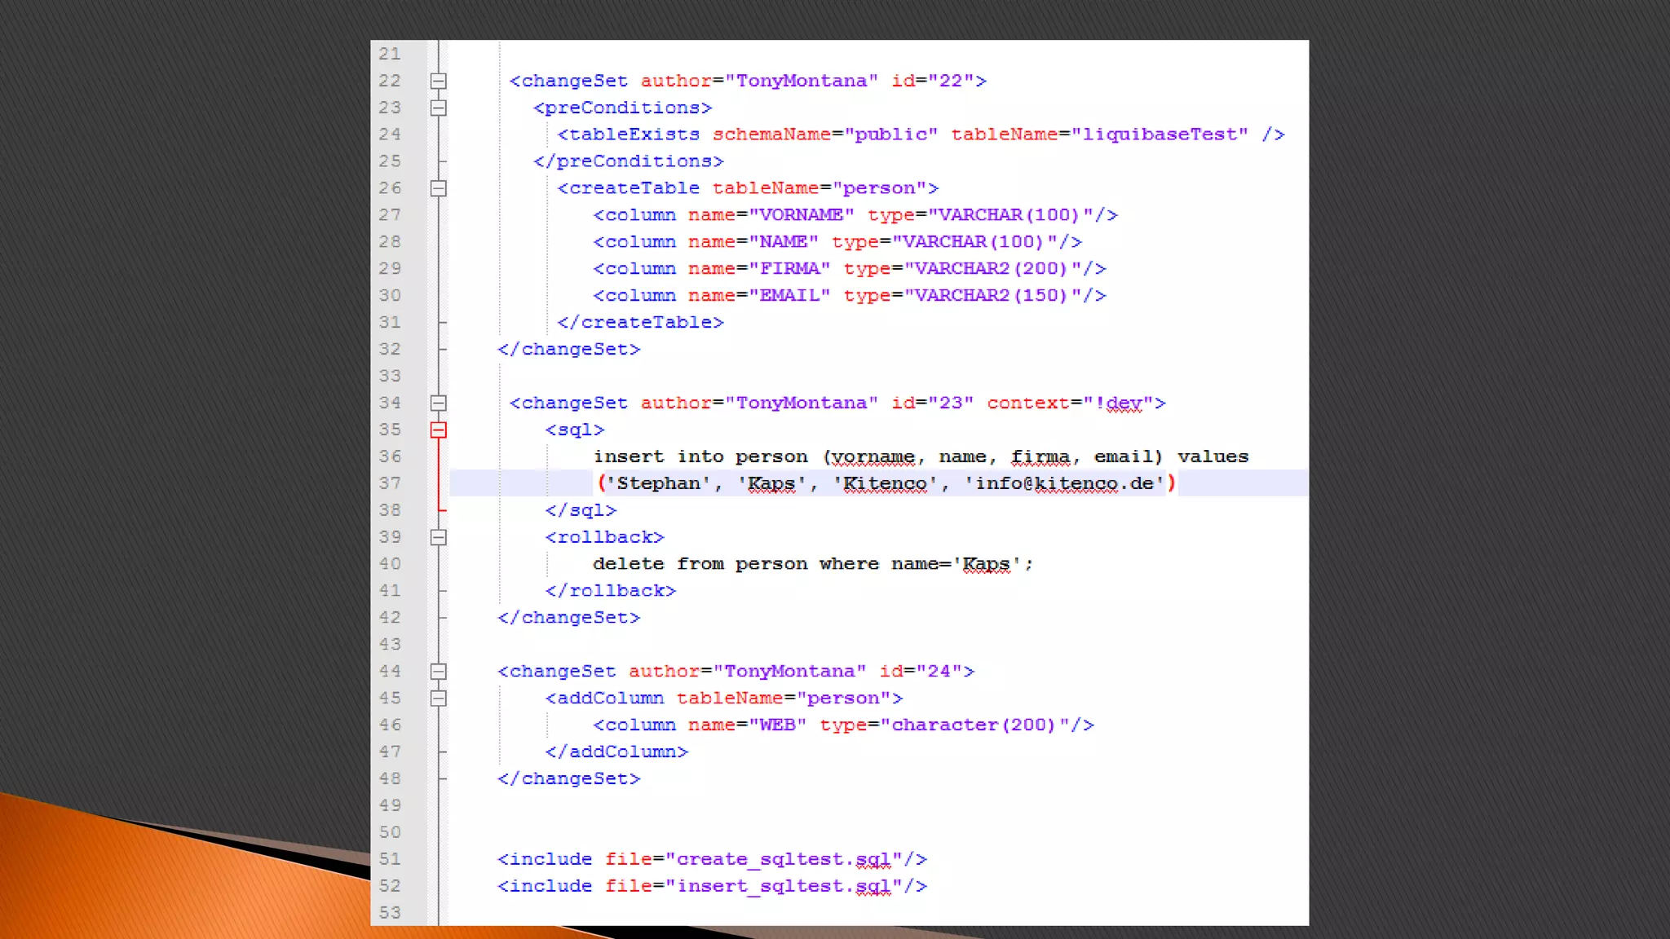Click the tableExists schemaName line
The height and width of the screenshot is (939, 1670).
[920, 134]
